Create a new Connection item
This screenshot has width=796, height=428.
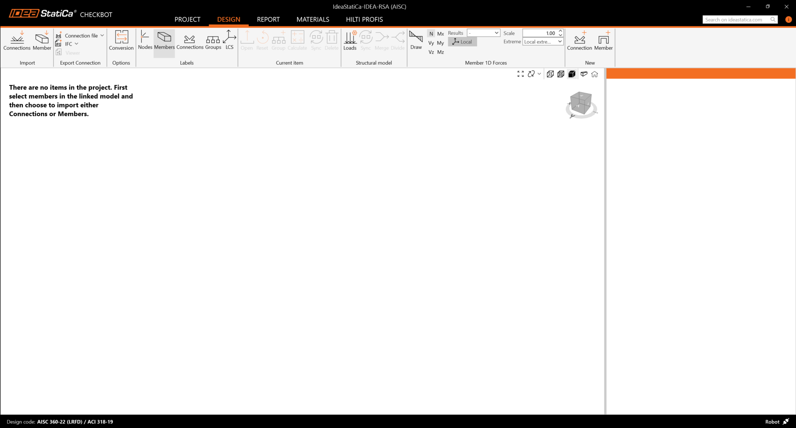(579, 41)
